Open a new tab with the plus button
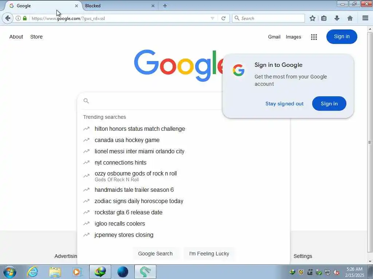 [165, 6]
